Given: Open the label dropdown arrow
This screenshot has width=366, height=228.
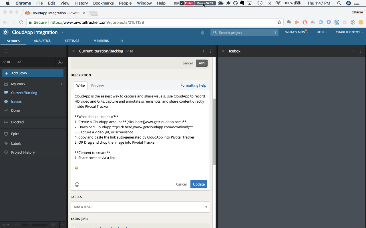Looking at the screenshot, I should pyautogui.click(x=206, y=207).
